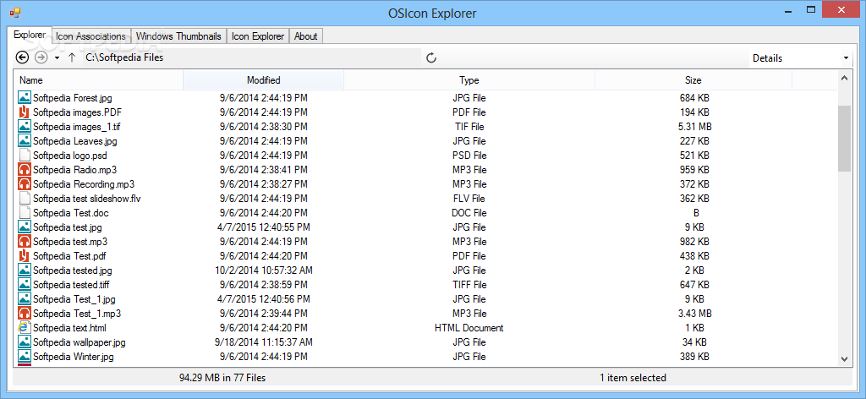Click the Softpedia test slideshow.flv icon
866x399 pixels.
tap(25, 198)
